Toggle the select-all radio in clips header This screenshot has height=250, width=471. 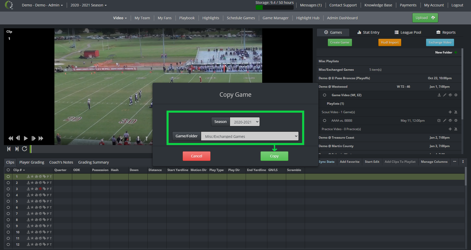tap(8, 170)
